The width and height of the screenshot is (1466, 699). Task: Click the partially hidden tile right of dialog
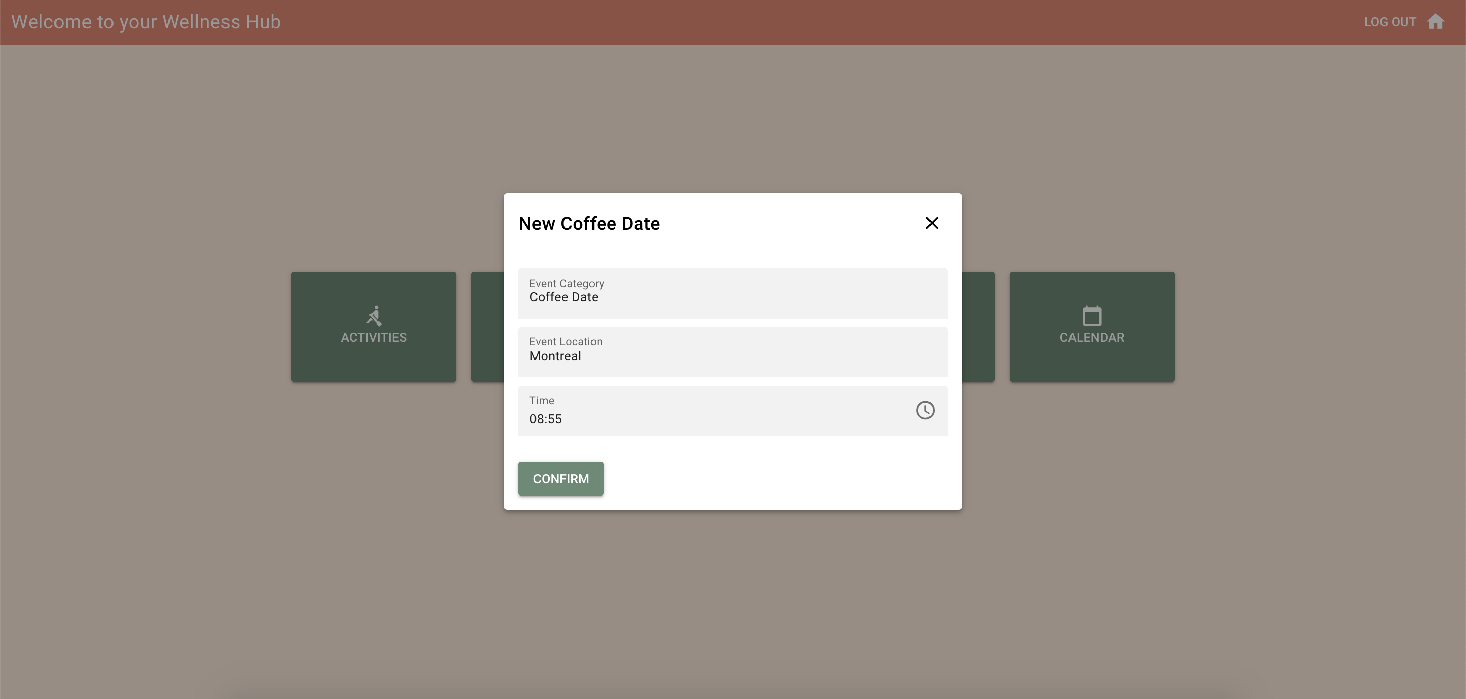click(x=978, y=327)
